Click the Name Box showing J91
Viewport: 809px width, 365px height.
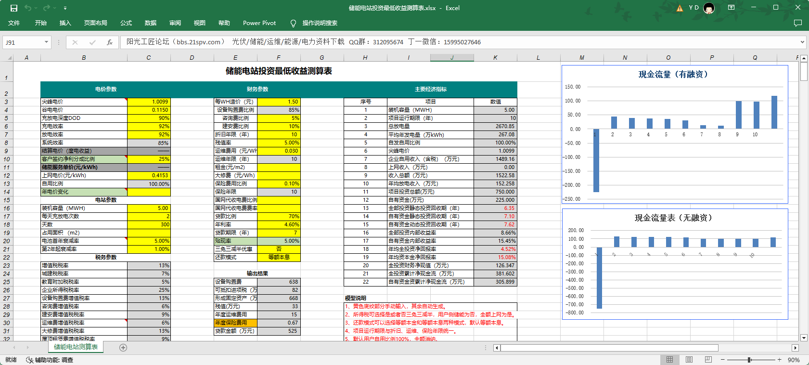[x=23, y=42]
